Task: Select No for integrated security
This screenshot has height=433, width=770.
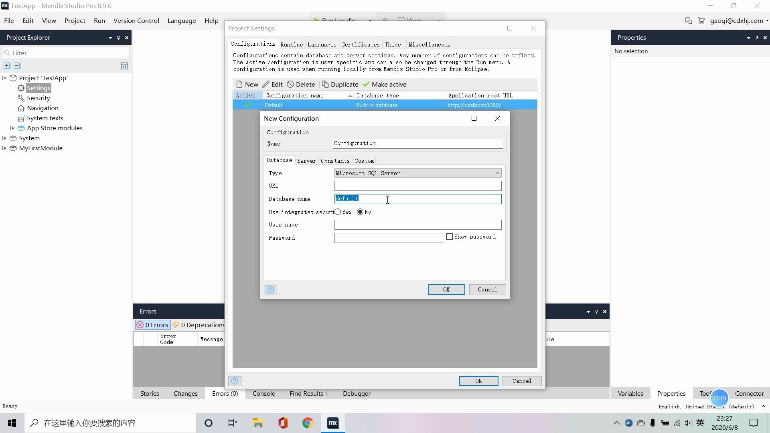Action: pos(360,212)
